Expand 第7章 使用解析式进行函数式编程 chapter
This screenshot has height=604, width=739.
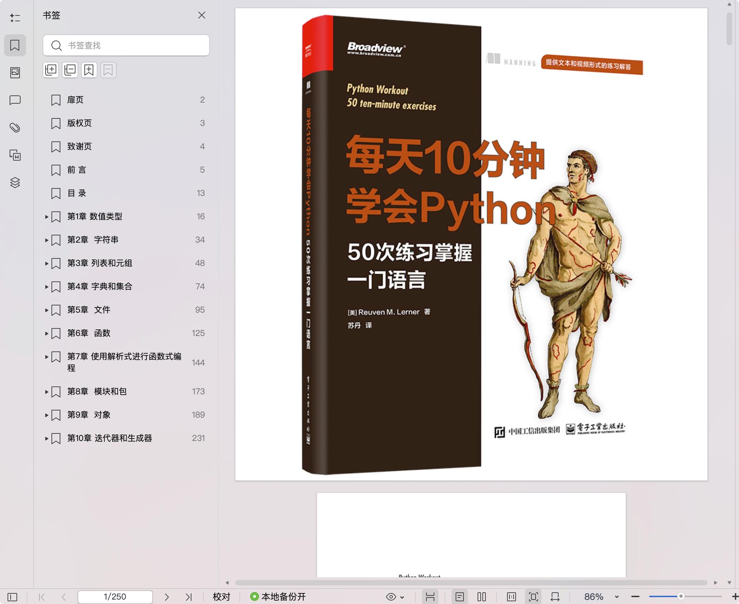(x=47, y=357)
